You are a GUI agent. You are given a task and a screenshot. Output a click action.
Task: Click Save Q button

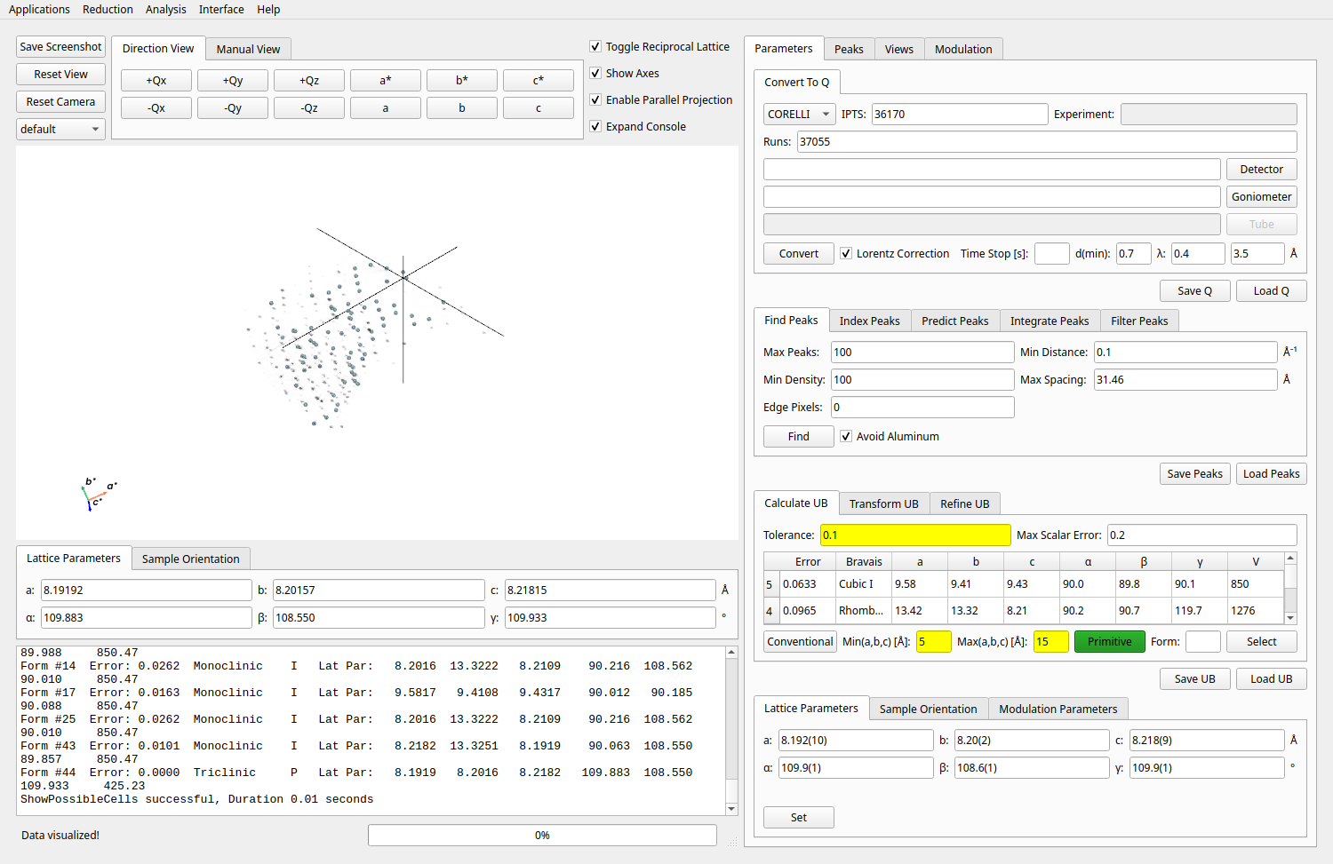[1195, 290]
